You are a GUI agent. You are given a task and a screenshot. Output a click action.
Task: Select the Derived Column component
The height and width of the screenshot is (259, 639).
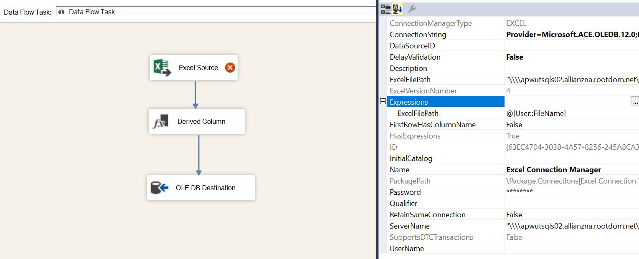point(197,121)
